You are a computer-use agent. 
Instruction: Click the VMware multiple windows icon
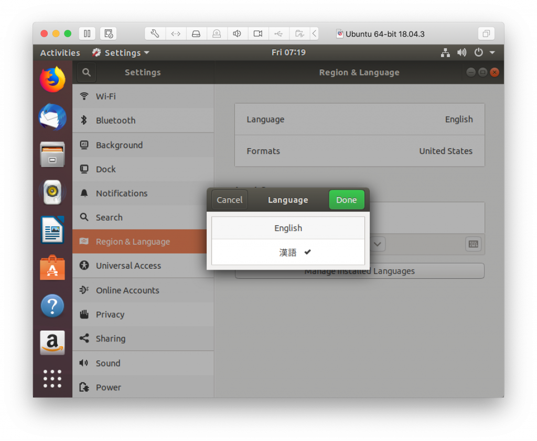(x=486, y=34)
